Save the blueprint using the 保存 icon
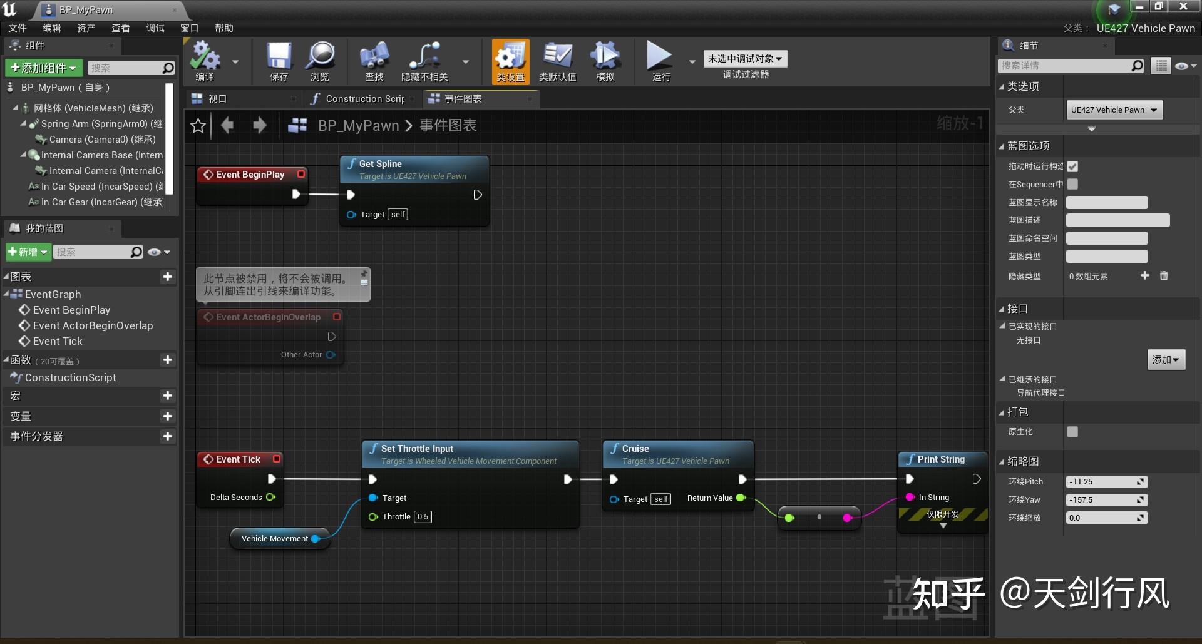The width and height of the screenshot is (1202, 644). click(279, 61)
